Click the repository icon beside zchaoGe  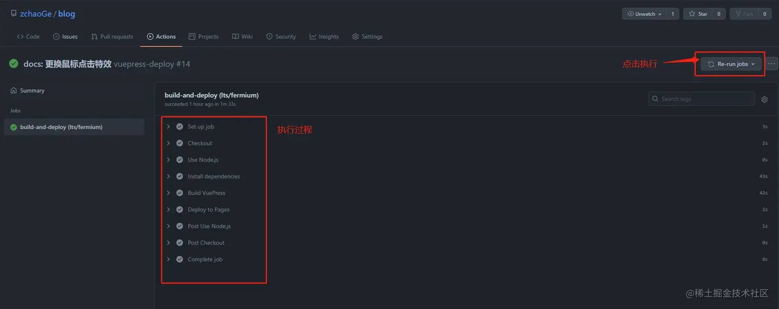coord(13,13)
